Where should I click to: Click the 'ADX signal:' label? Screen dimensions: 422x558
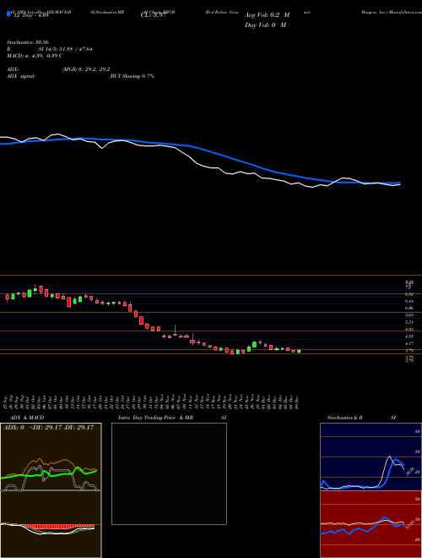point(21,76)
